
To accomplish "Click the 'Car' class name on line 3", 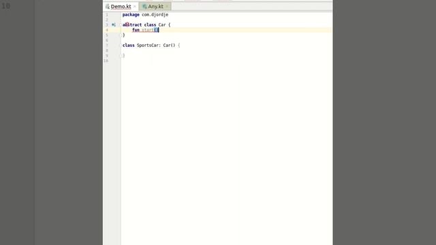I will pyautogui.click(x=162, y=24).
